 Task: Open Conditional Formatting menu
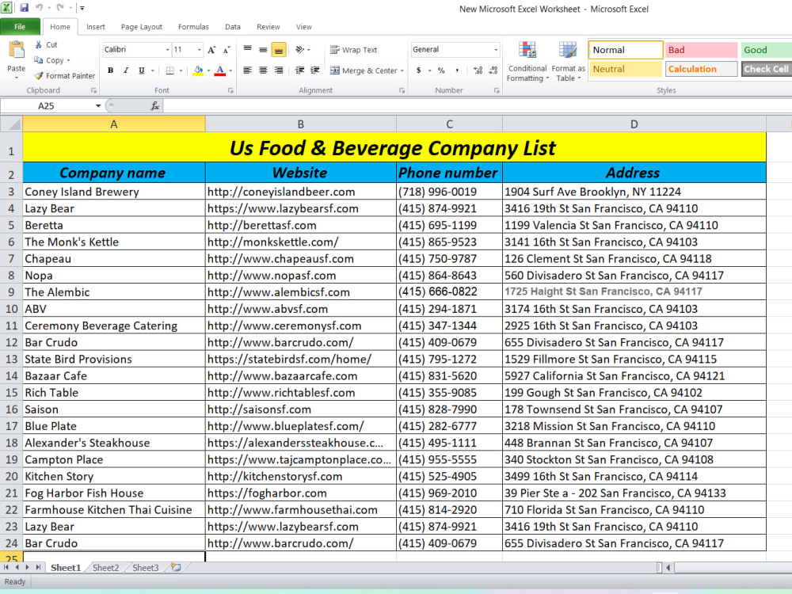527,62
